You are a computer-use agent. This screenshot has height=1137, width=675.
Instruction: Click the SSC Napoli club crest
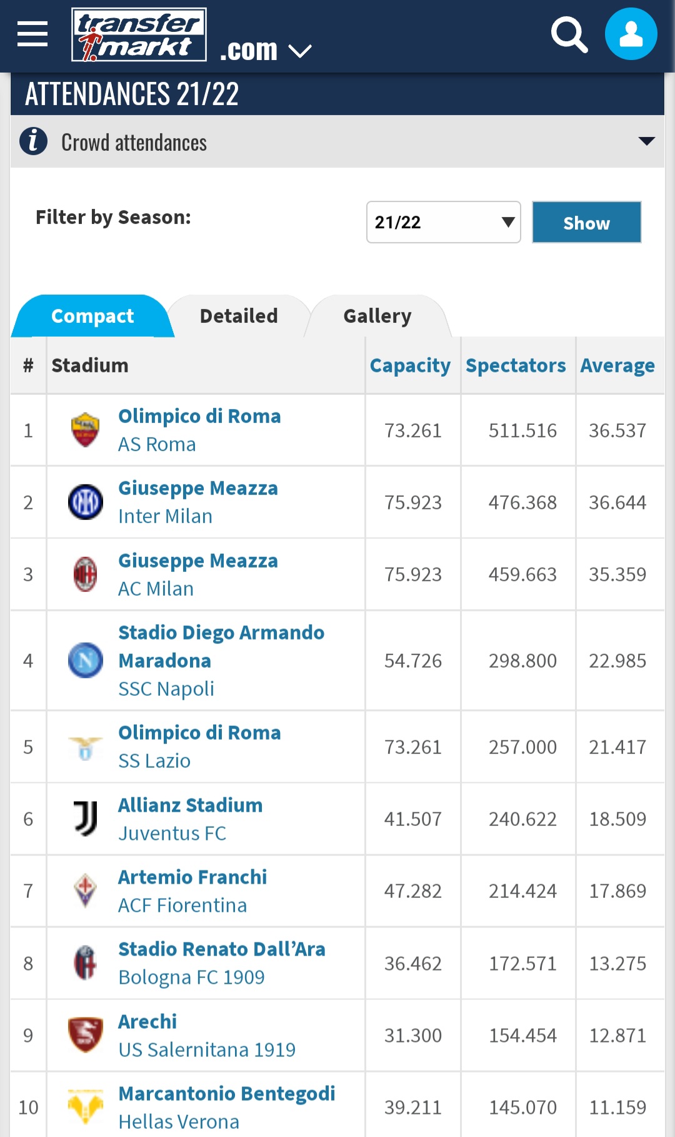[x=86, y=660]
